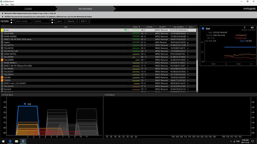
Task: Click the yellow swatch of Joe row
Action: coord(2,30)
